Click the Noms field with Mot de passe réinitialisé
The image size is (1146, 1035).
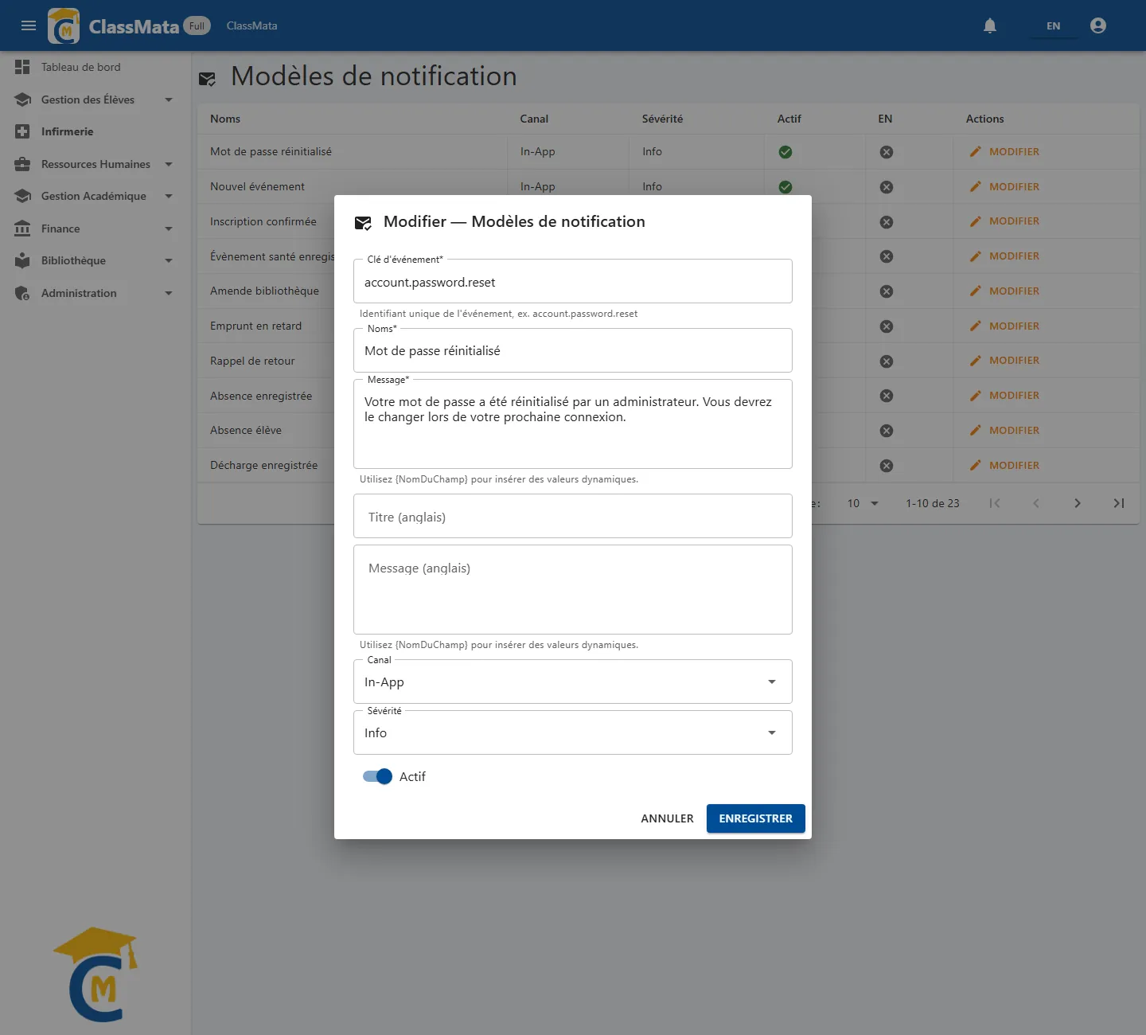pos(573,351)
